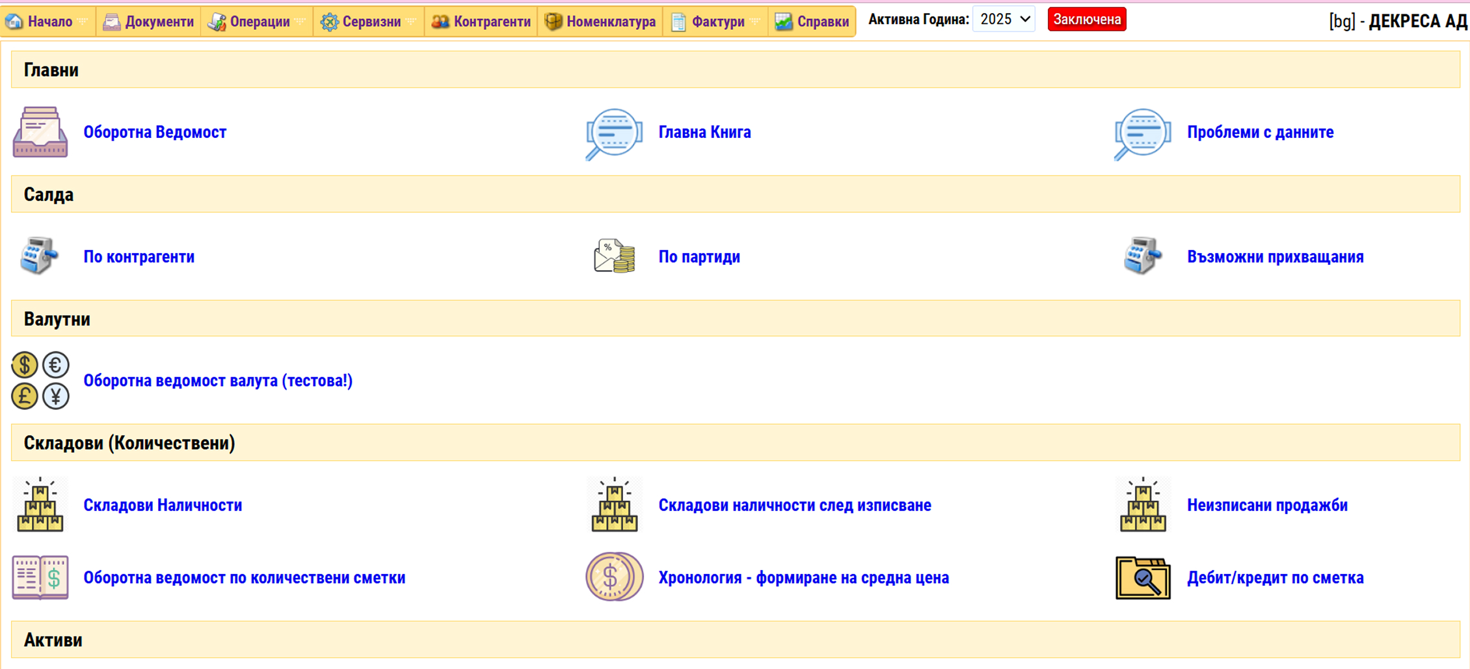Screen dimensions: 1470x669
Task: Open Оборотна ведомост по количествени сметки link
Action: [x=245, y=577]
